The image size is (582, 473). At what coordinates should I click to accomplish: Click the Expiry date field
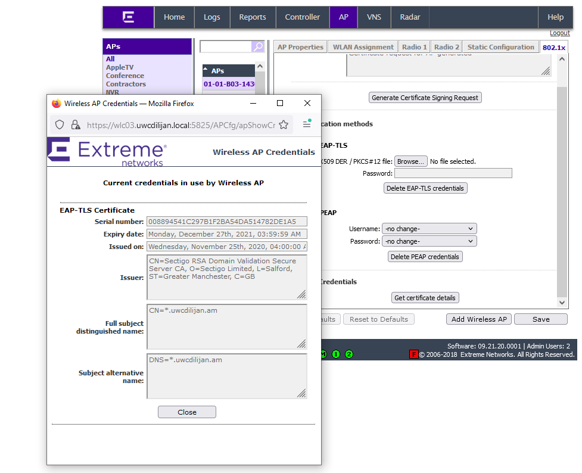coord(227,234)
